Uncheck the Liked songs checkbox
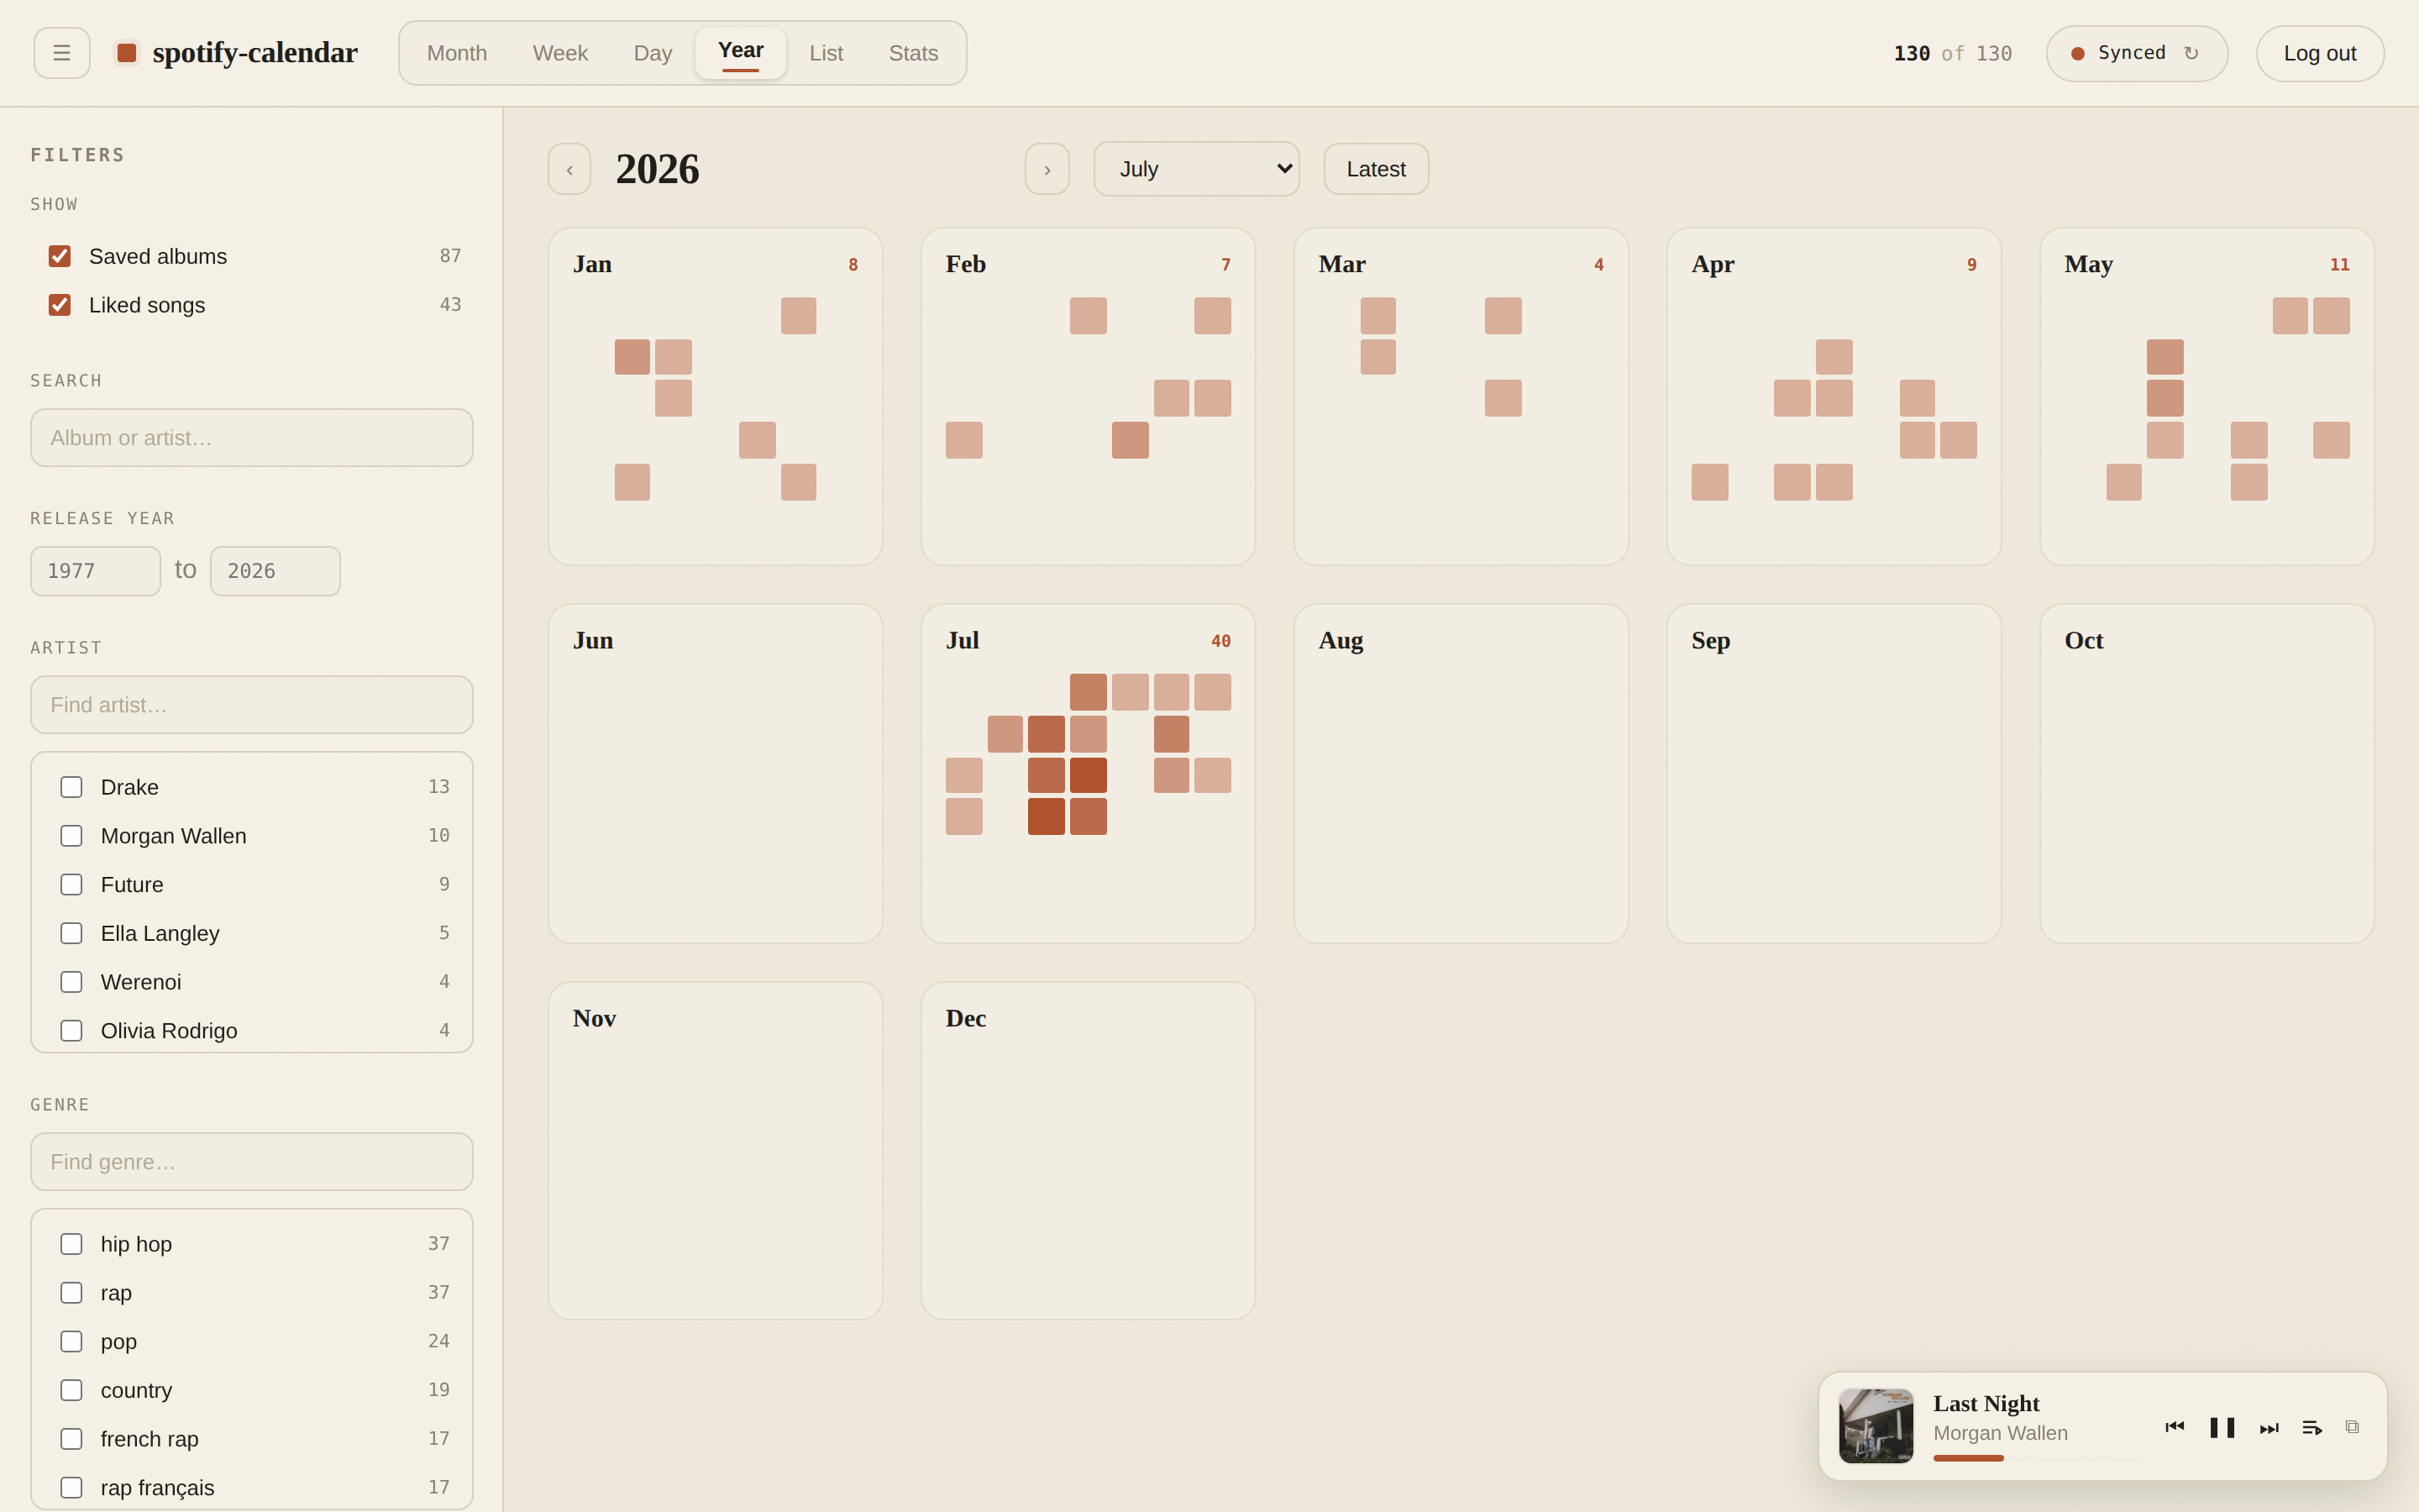The image size is (2419, 1512). (x=60, y=305)
